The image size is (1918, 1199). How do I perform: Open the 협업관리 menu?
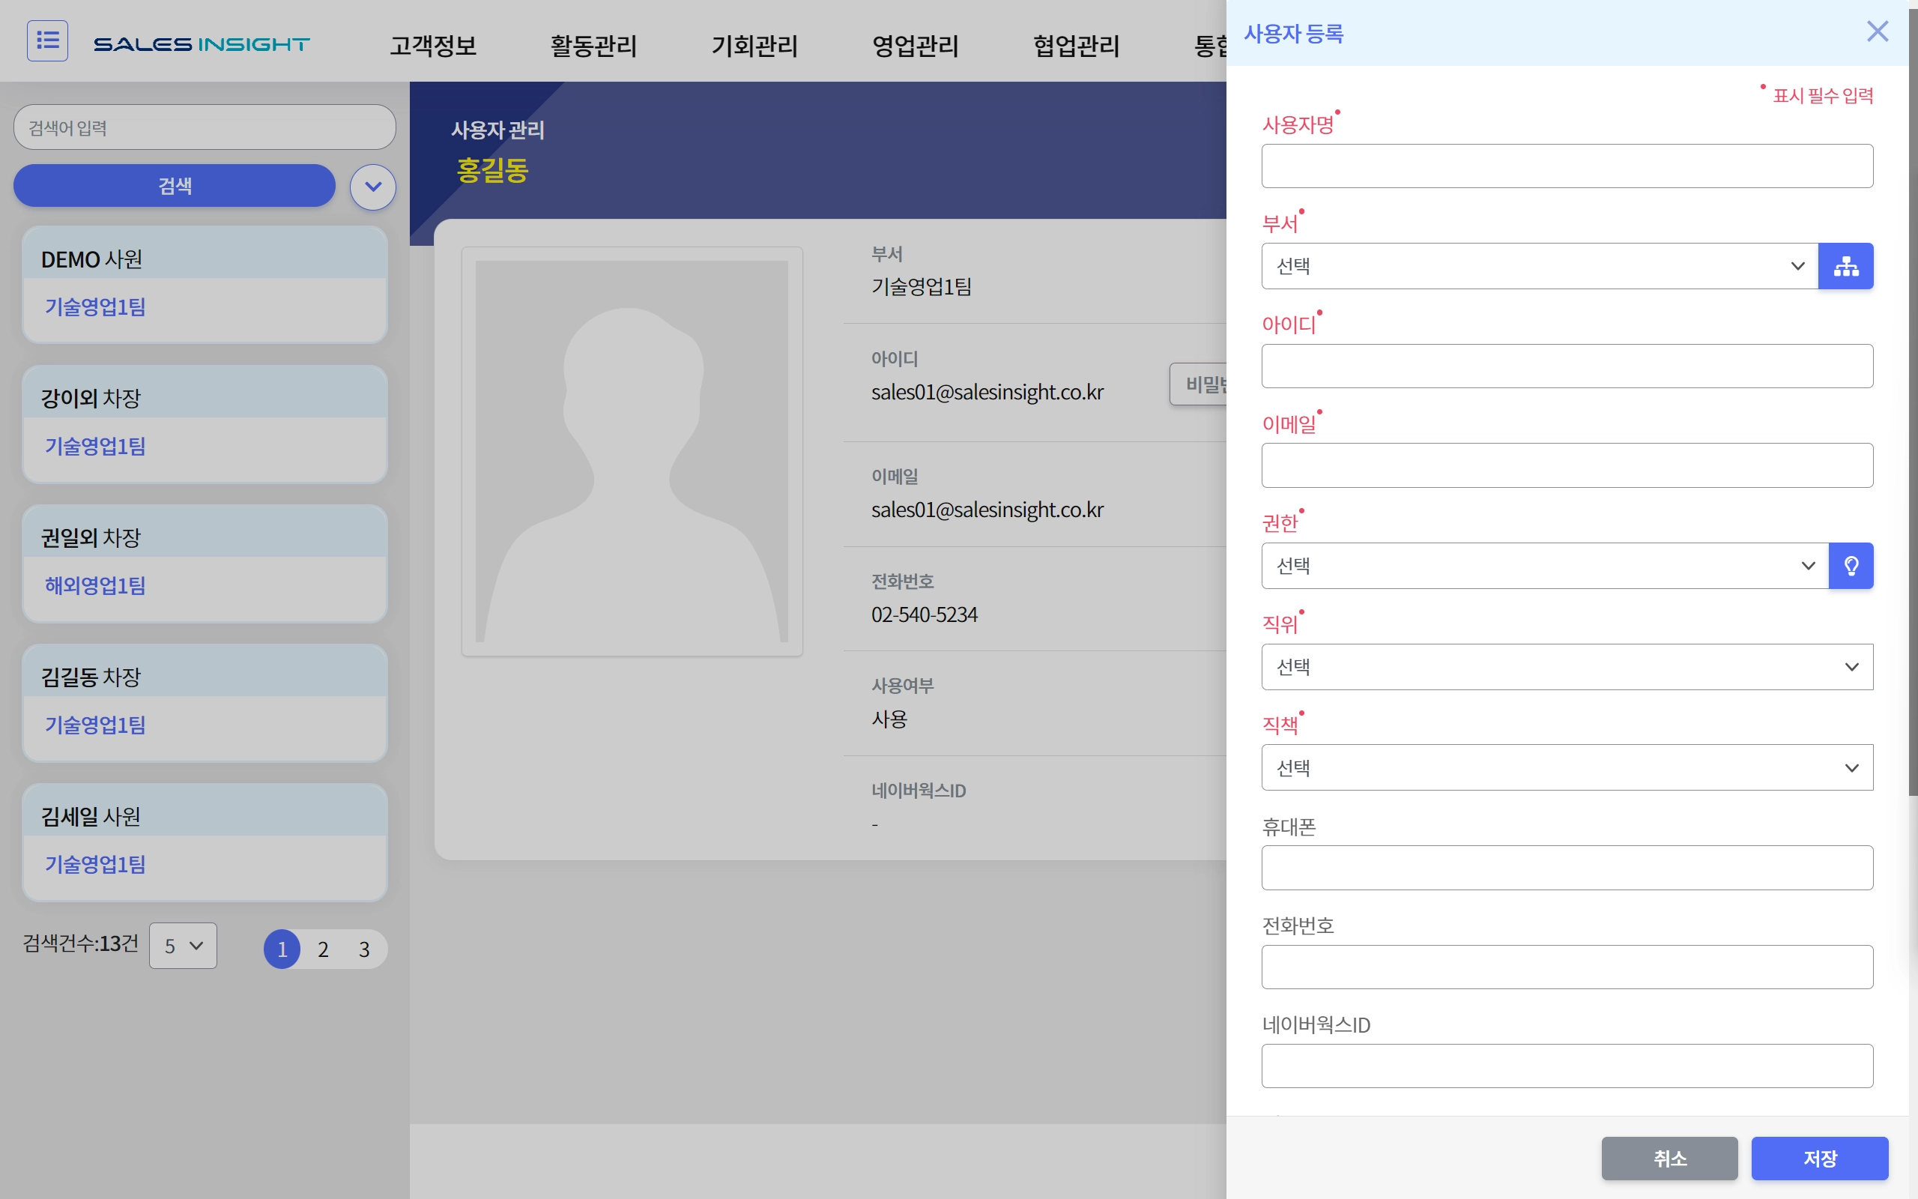click(x=1077, y=45)
